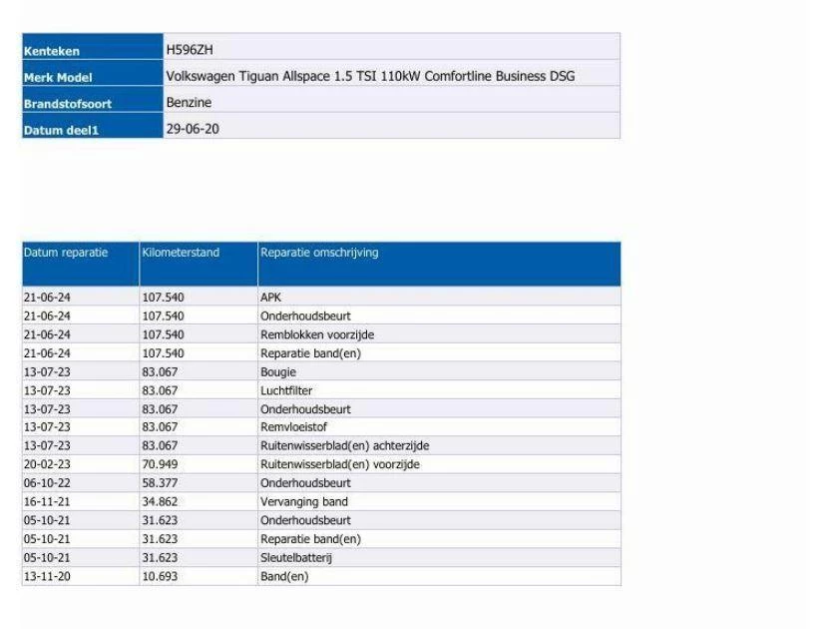Select the 'APK' repair description
This screenshot has height=629, width=839.
(x=270, y=298)
